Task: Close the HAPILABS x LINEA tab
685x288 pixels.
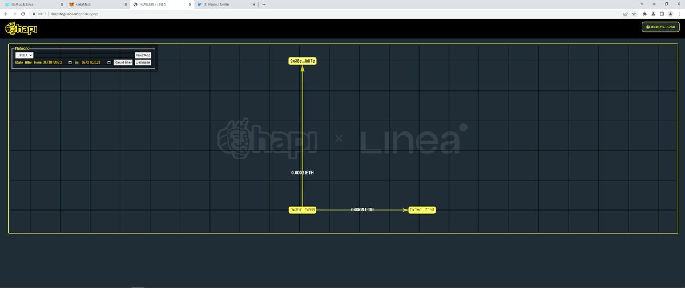Action: point(189,5)
